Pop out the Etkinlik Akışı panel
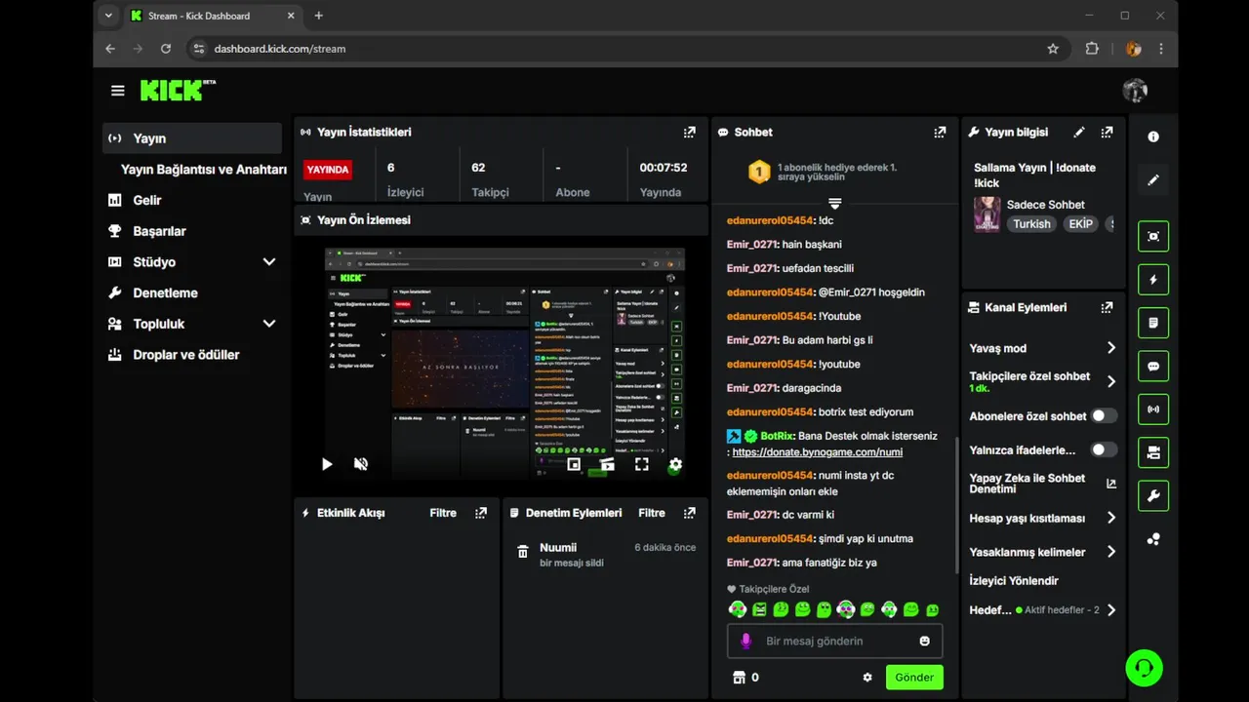This screenshot has width=1249, height=702. point(481,513)
